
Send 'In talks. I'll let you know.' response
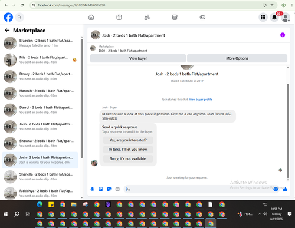point(128,150)
